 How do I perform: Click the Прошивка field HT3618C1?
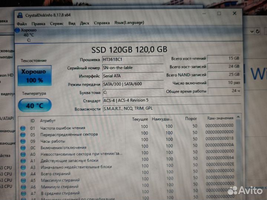click(x=133, y=60)
